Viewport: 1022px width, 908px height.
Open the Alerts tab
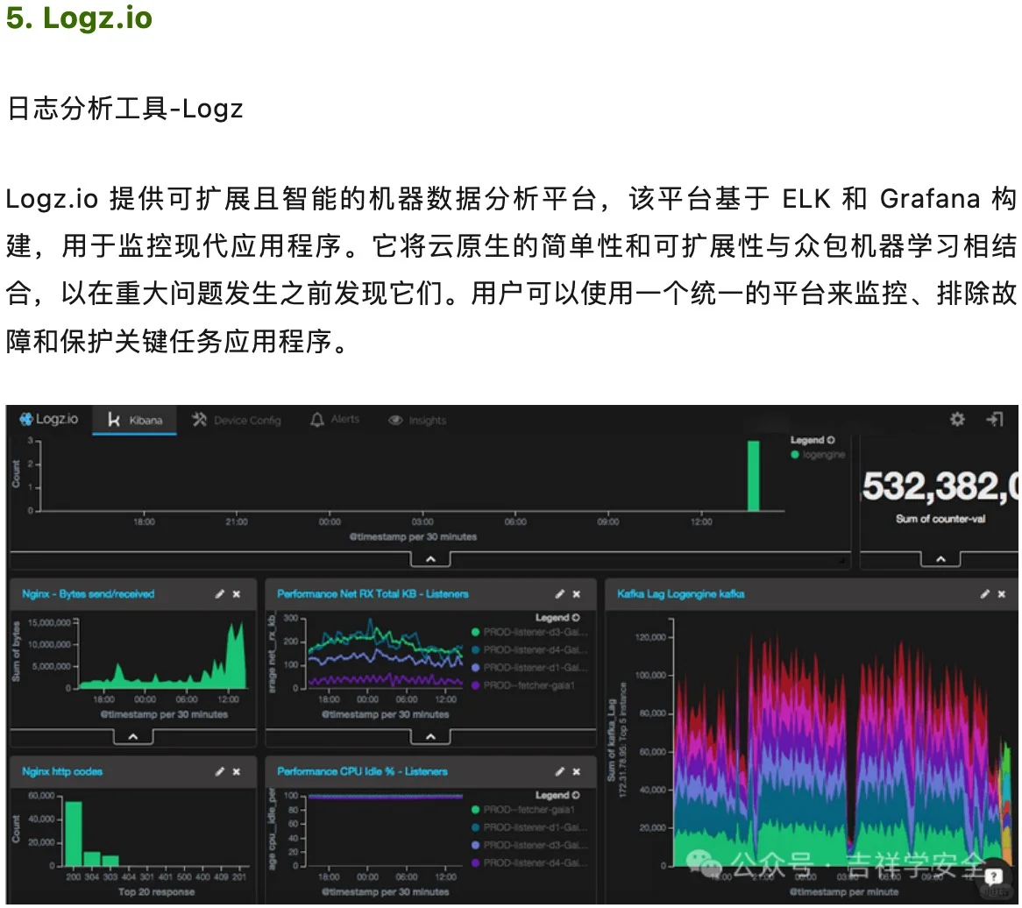click(334, 419)
